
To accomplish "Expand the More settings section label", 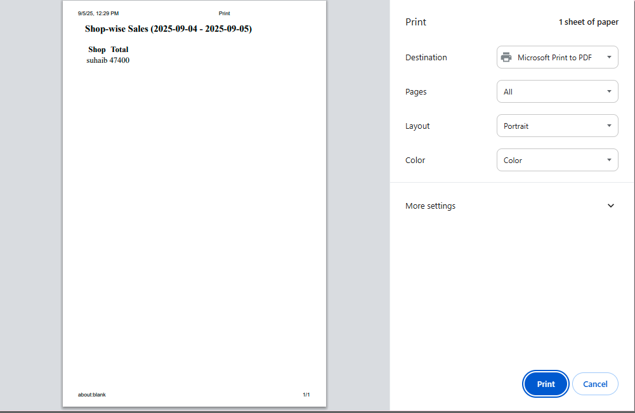I will point(430,206).
